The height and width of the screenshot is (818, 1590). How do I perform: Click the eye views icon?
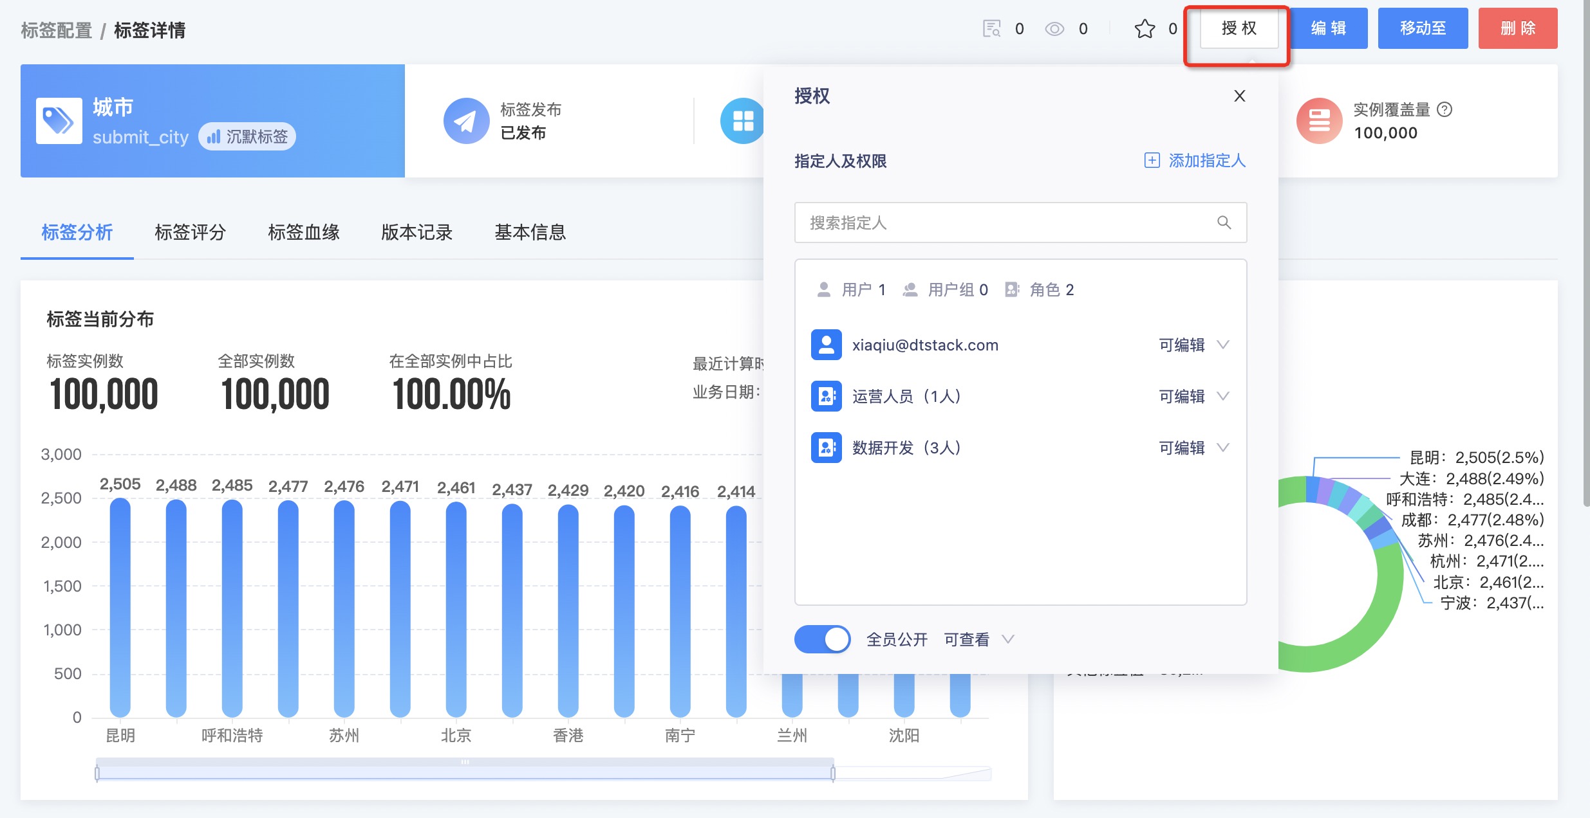tap(1054, 29)
